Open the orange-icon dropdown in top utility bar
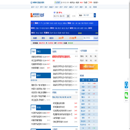This screenshot has height=130, width=130. point(90,3)
